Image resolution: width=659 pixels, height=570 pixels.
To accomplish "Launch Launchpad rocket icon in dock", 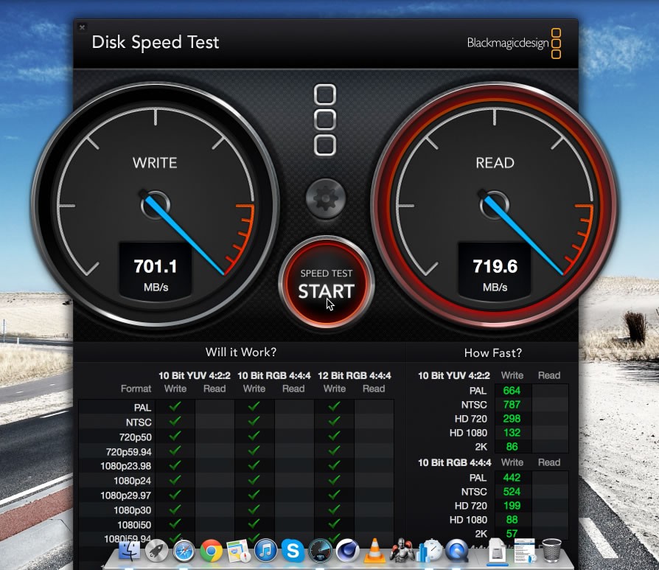I will pyautogui.click(x=156, y=550).
